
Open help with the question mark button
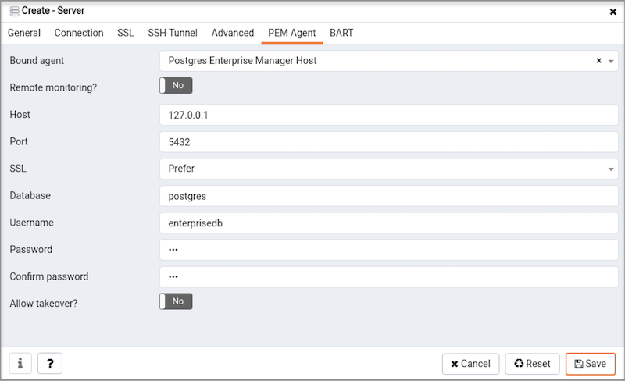click(x=50, y=363)
